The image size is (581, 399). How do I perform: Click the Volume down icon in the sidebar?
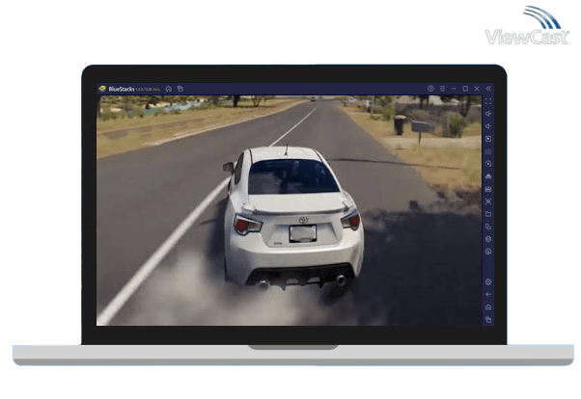pyautogui.click(x=488, y=126)
